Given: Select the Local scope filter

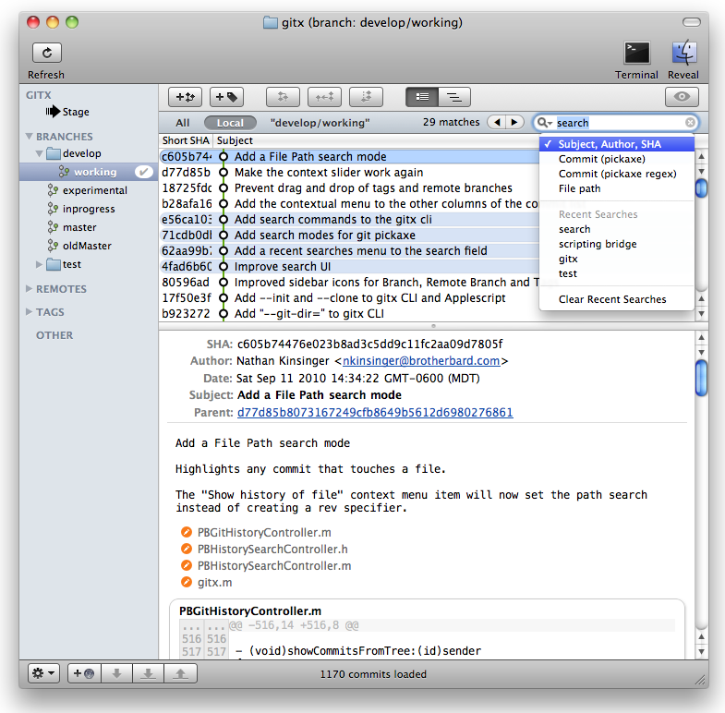Looking at the screenshot, I should coord(230,123).
